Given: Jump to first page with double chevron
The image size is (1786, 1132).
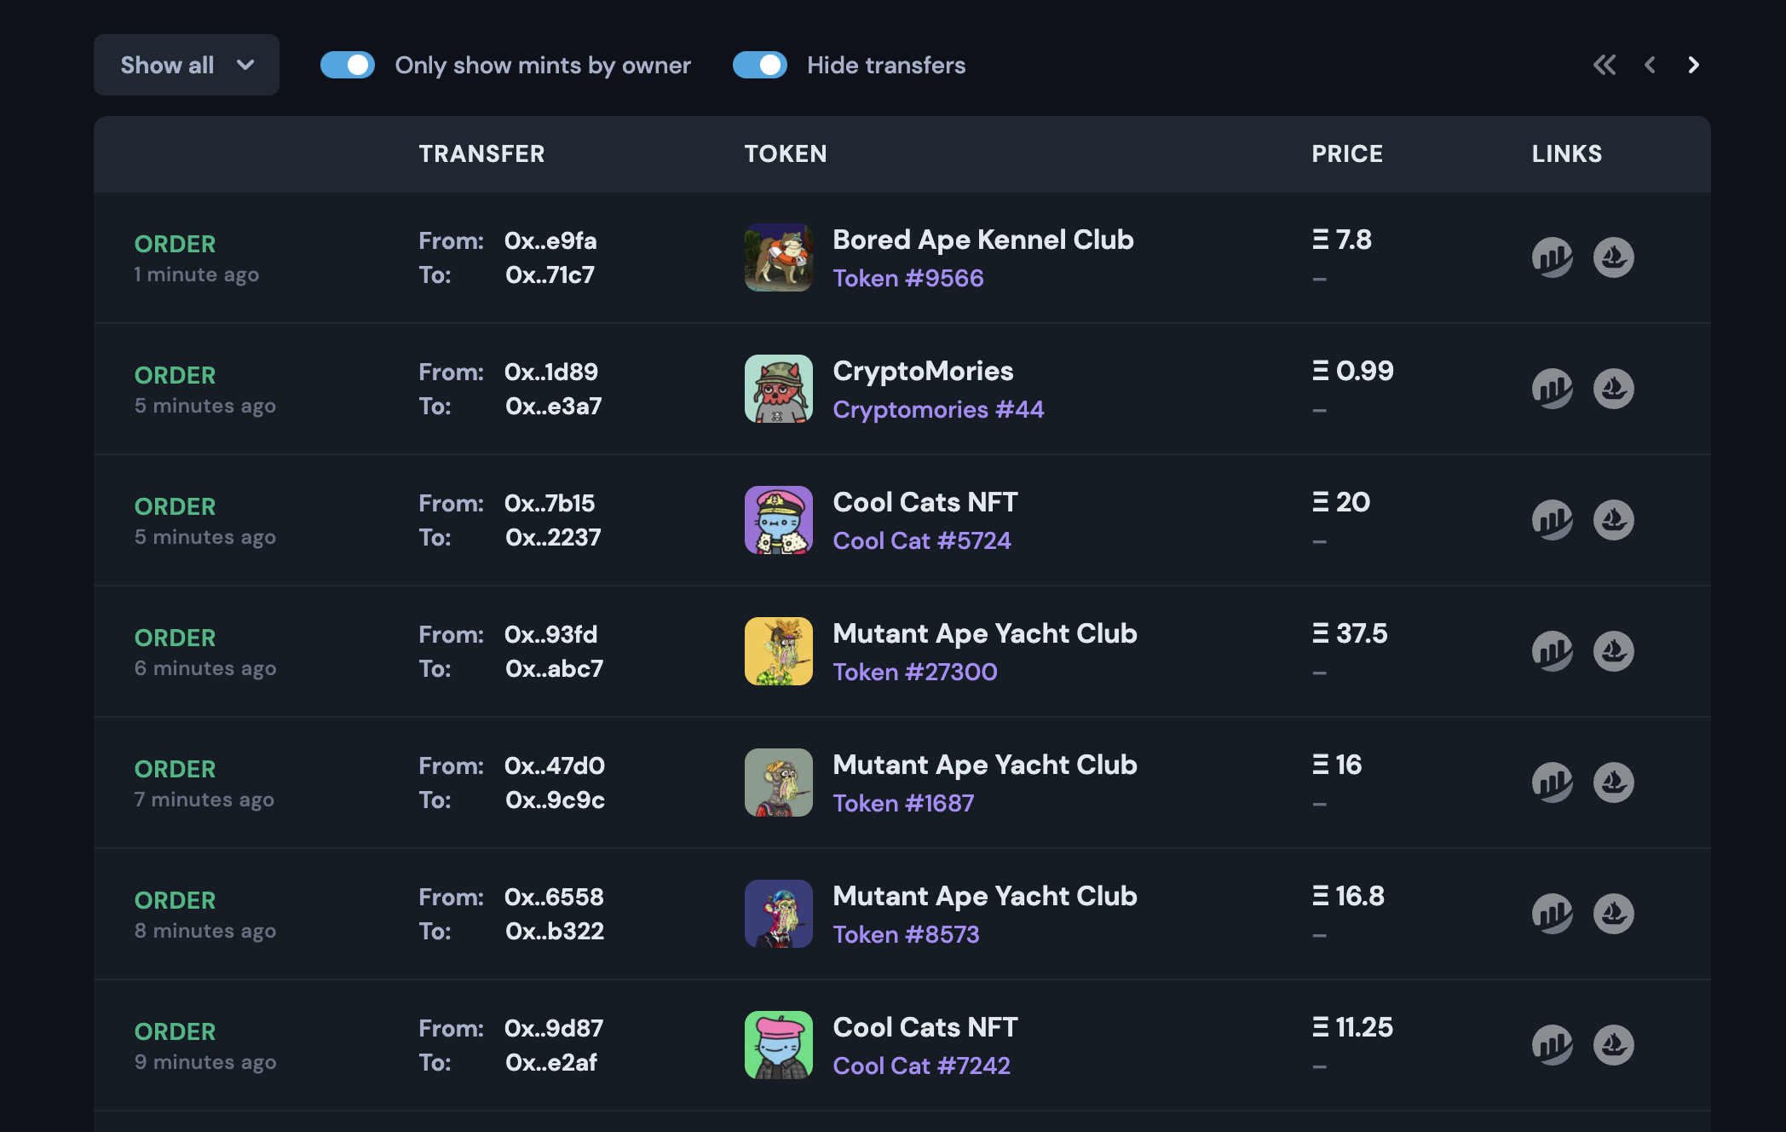Looking at the screenshot, I should [1605, 65].
